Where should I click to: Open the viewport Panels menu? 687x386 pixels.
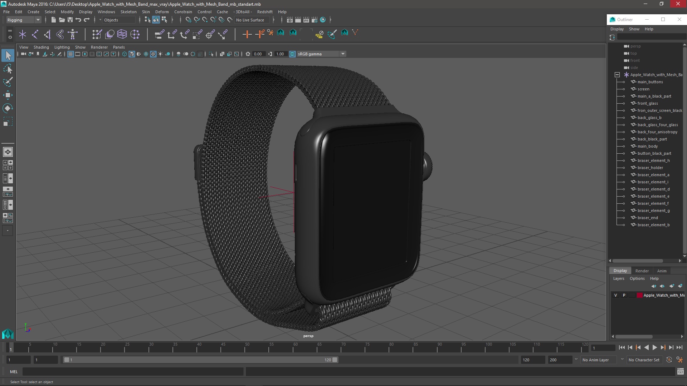coord(119,47)
